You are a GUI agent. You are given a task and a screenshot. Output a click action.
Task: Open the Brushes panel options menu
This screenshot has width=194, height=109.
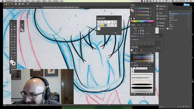pyautogui.click(x=154, y=65)
